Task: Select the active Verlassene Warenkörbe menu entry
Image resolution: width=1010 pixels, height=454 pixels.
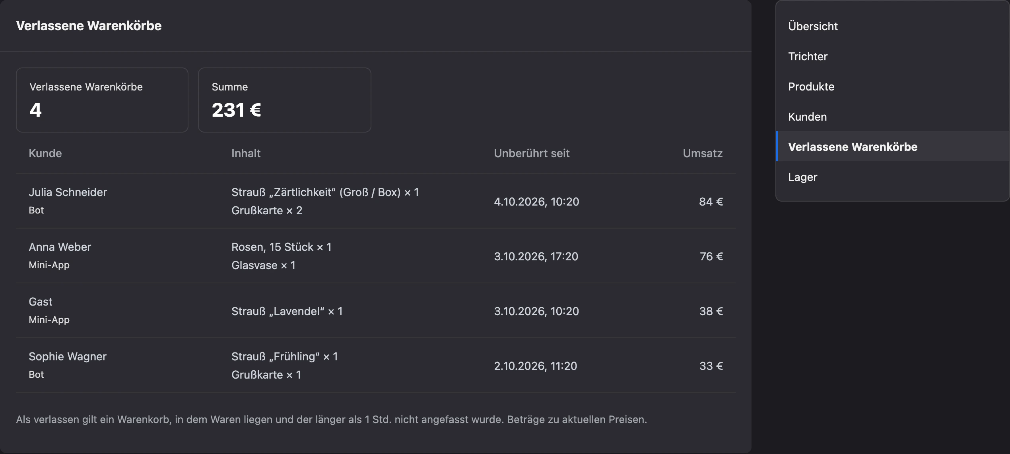Action: click(x=893, y=147)
